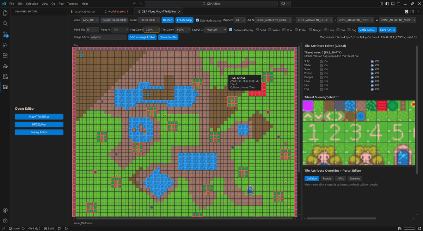Enable the Fog checkbox in toolbar
Image resolution: width=423 pixels, height=231 pixels.
[349, 30]
